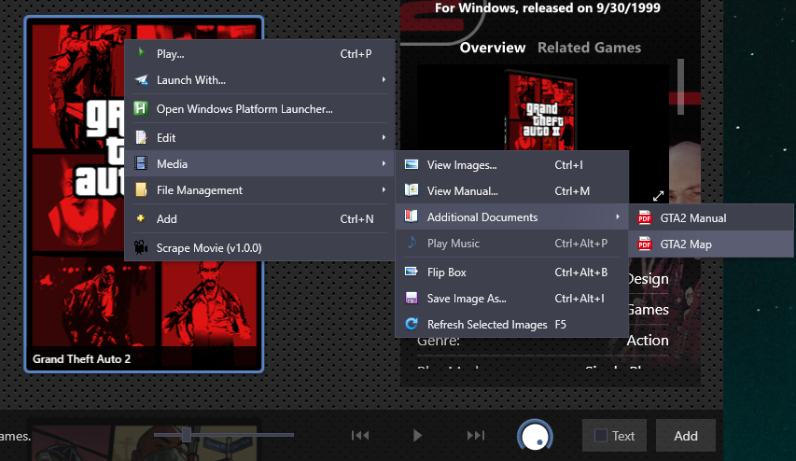The width and height of the screenshot is (796, 461).
Task: Click the bottom bar play button
Action: [417, 435]
